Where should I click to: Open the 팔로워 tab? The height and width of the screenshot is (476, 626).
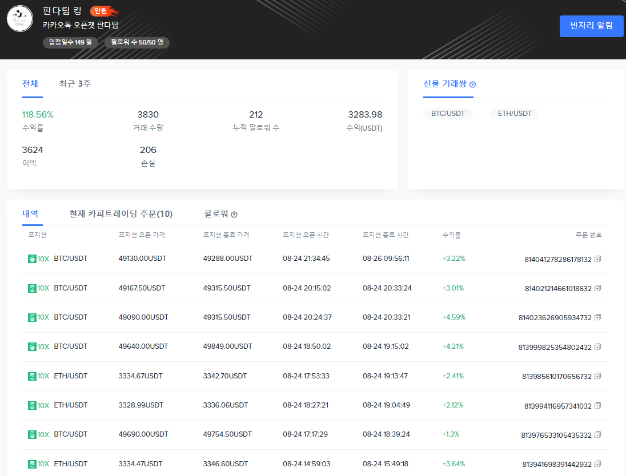216,214
